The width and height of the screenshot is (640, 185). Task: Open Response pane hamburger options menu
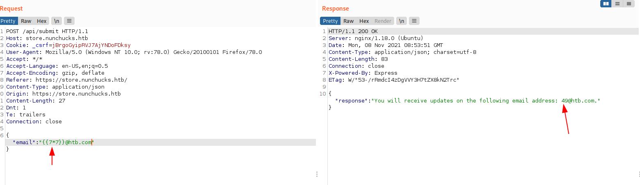pos(415,21)
